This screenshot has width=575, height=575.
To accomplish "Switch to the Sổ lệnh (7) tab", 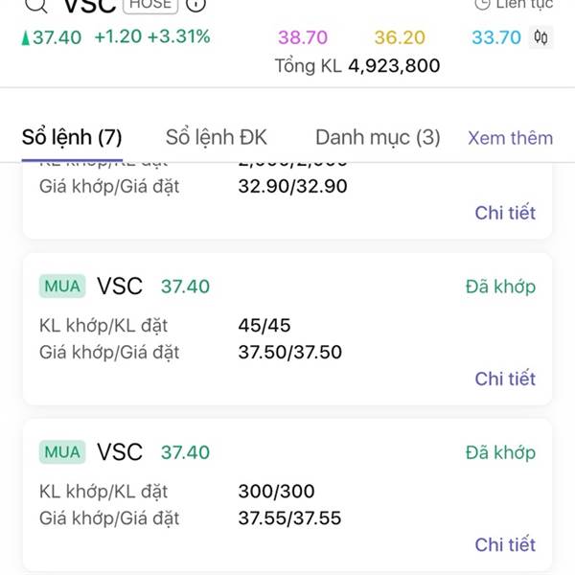I will 72,137.
